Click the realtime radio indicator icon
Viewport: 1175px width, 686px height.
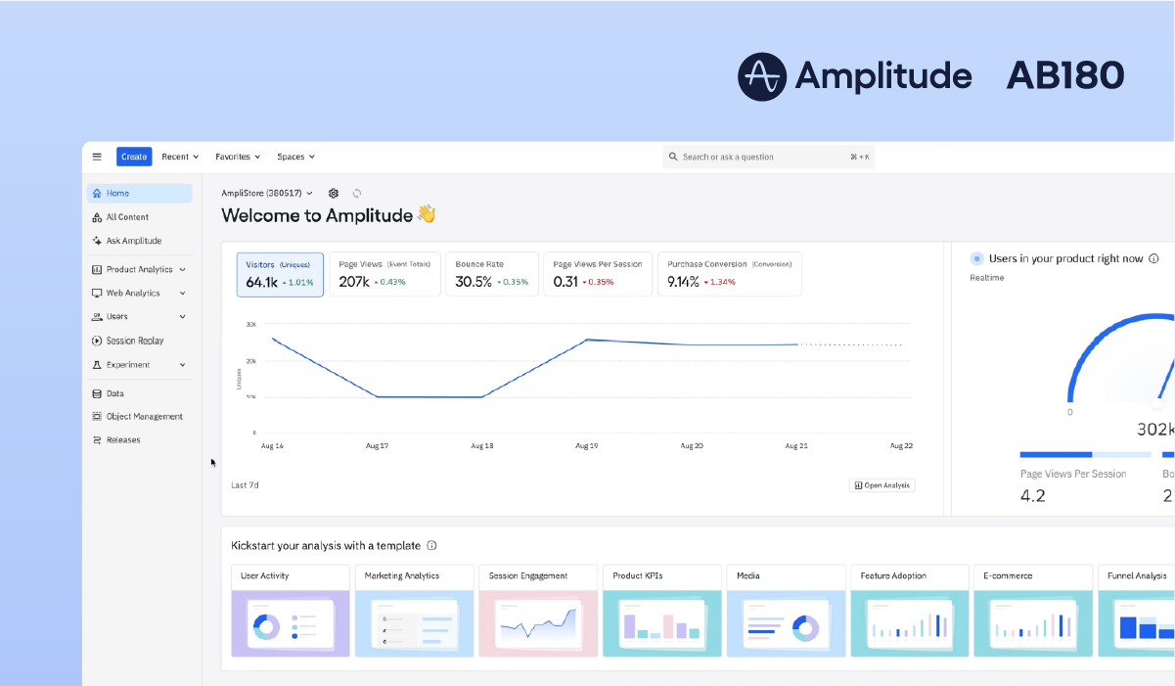point(976,258)
